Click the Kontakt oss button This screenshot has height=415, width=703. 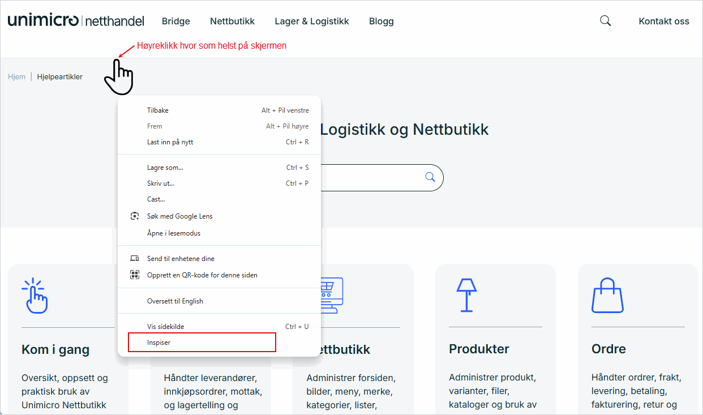click(x=664, y=22)
